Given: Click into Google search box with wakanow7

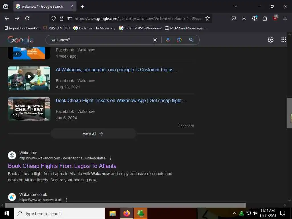Looking at the screenshot, I should point(101,40).
